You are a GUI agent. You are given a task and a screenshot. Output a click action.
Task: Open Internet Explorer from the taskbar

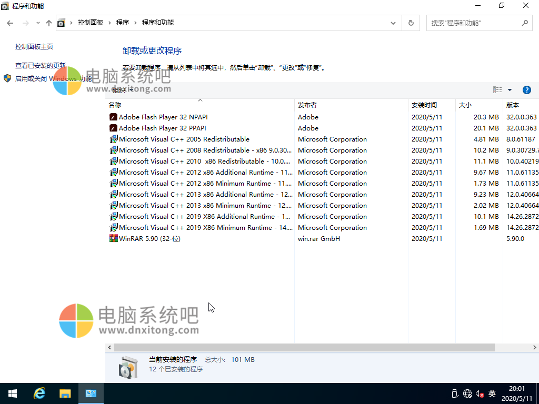click(39, 393)
